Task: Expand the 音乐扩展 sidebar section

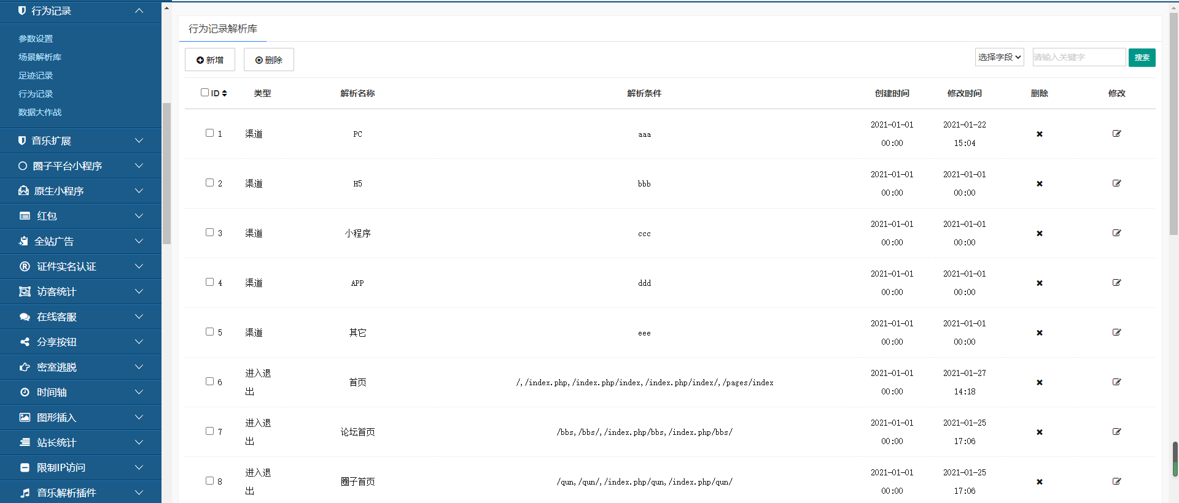Action: 80,140
